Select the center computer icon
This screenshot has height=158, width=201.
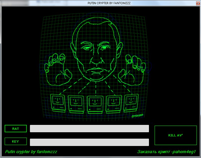[x=95, y=103]
